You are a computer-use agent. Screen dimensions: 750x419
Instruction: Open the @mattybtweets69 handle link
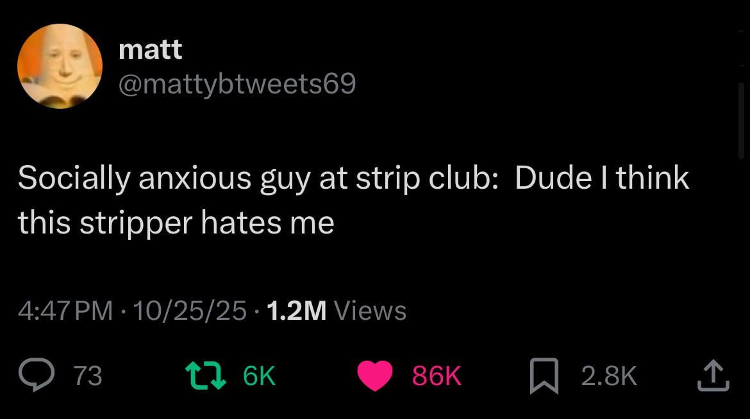(237, 84)
